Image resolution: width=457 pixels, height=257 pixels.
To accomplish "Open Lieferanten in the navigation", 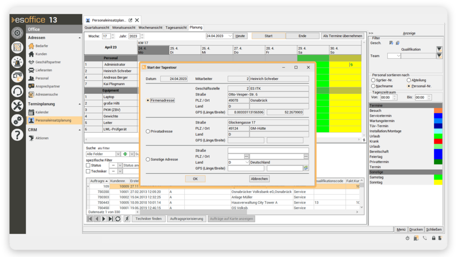I will [x=44, y=70].
